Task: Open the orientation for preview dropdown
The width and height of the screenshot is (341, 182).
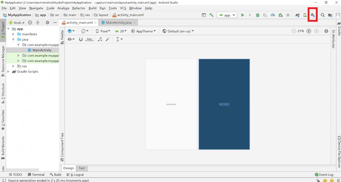Action: (x=85, y=31)
